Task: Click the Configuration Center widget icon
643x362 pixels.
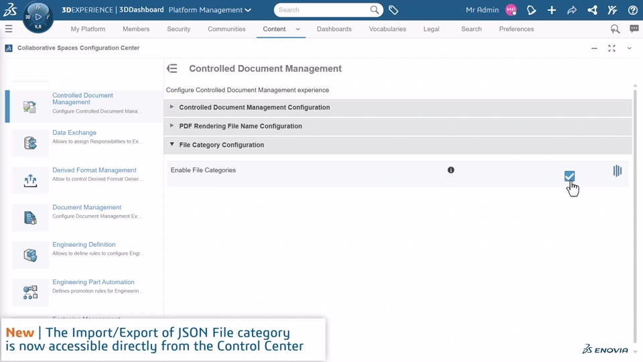Action: pyautogui.click(x=9, y=48)
